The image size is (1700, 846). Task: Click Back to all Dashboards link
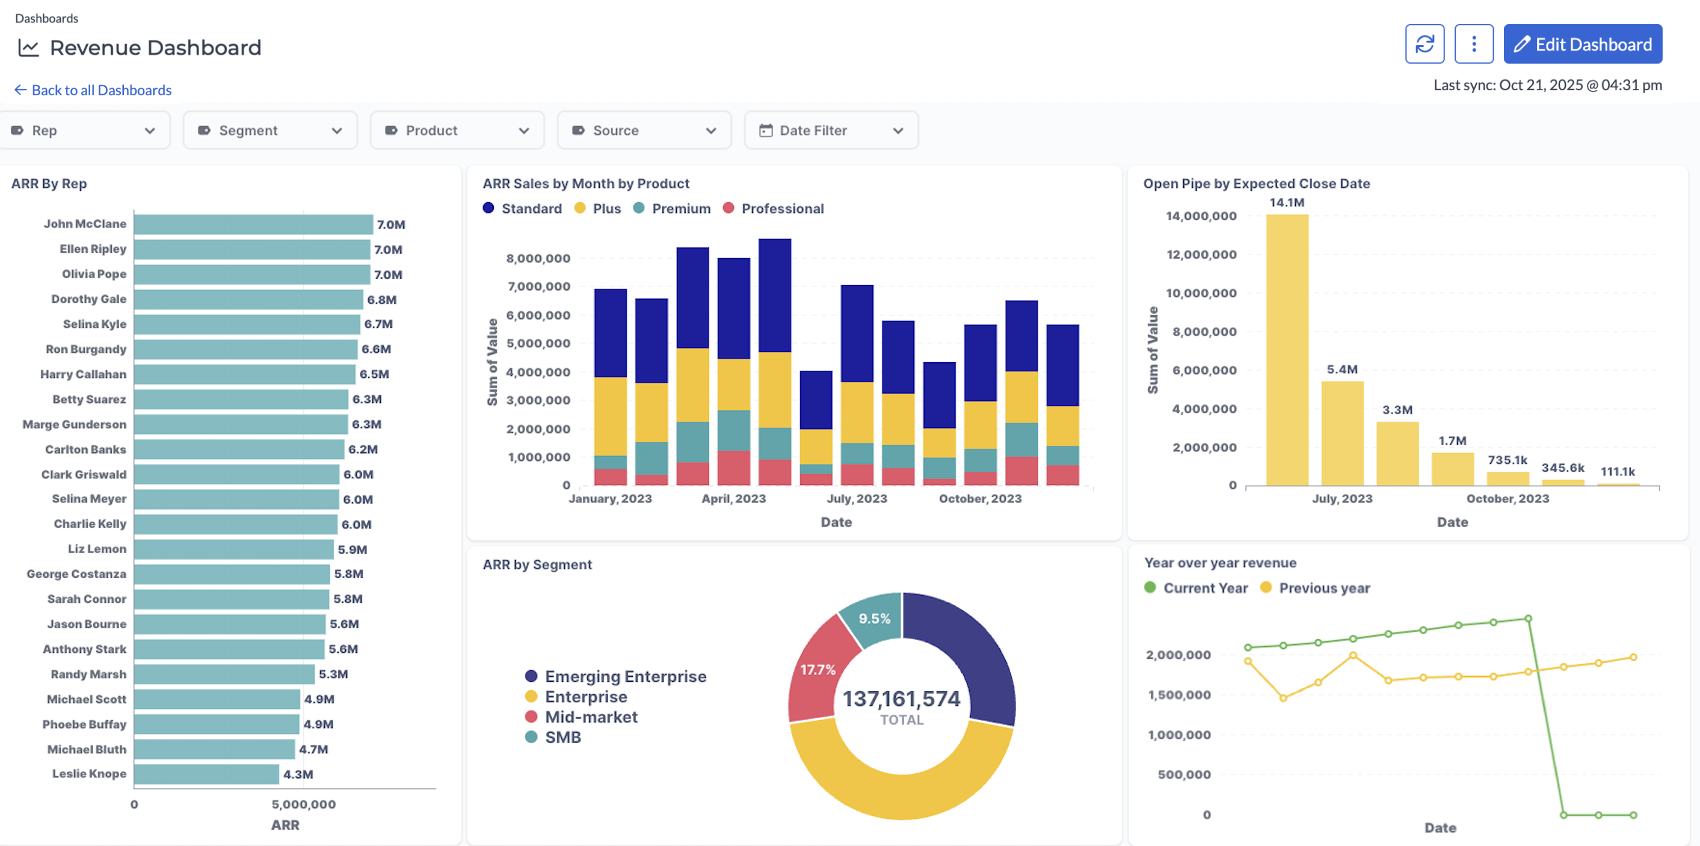click(101, 90)
